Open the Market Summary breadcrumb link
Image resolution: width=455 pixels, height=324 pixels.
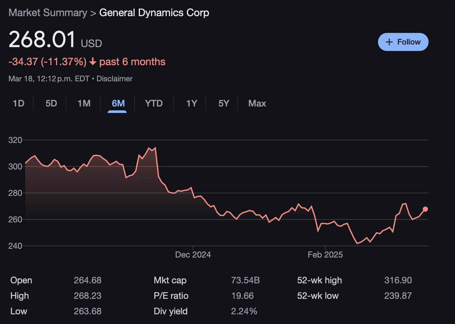click(x=48, y=13)
